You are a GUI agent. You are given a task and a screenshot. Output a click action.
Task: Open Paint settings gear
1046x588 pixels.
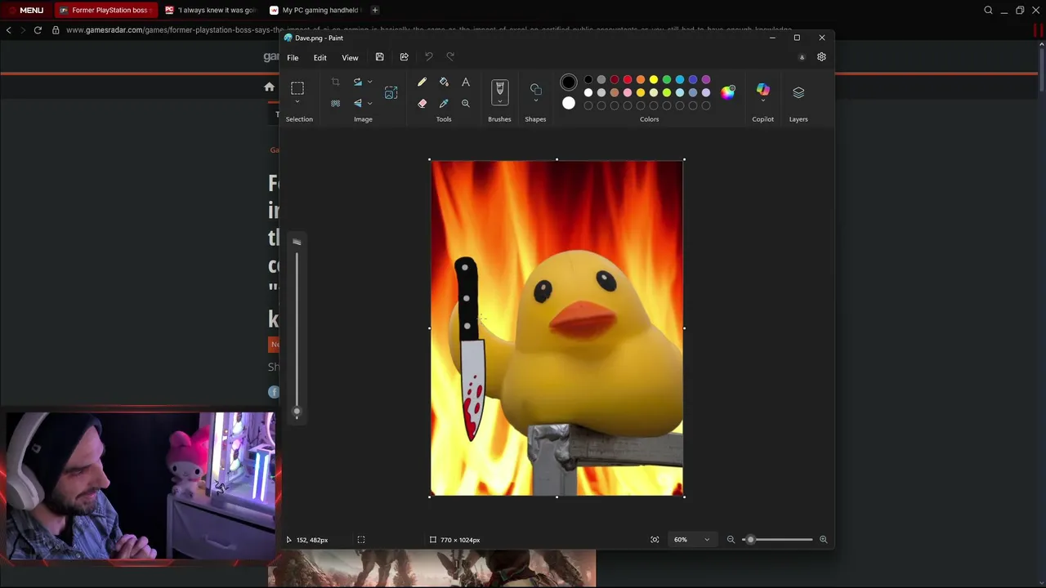coord(821,57)
